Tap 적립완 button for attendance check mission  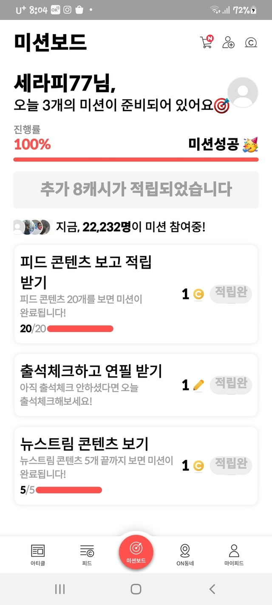231,385
